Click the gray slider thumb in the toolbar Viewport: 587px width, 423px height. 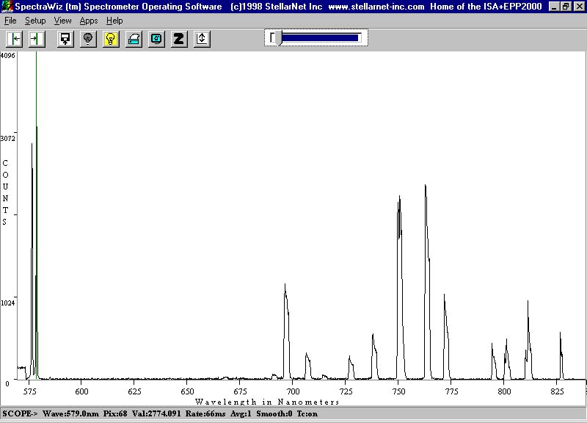(278, 38)
